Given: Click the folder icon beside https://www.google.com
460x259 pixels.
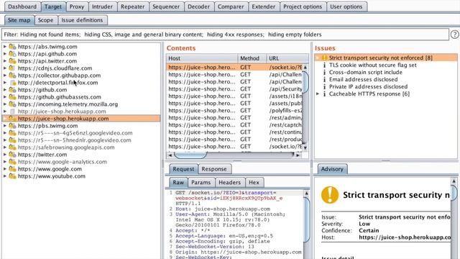Looking at the screenshot, I should pos(12,169).
